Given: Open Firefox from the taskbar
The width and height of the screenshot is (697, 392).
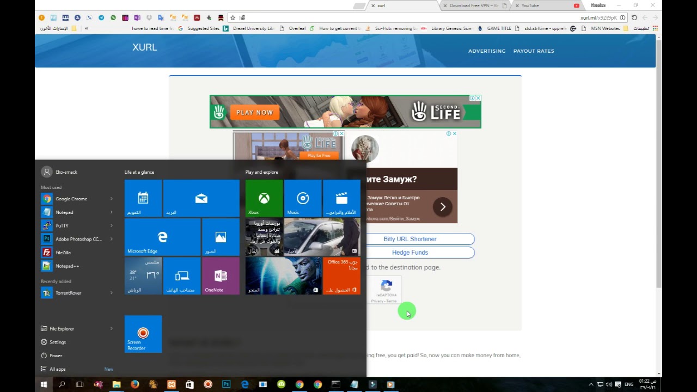Looking at the screenshot, I should pyautogui.click(x=134, y=384).
